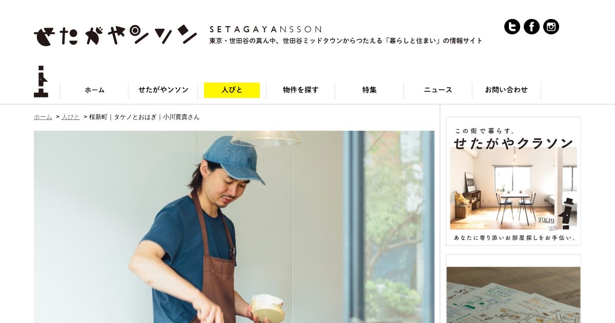Click the せたがやクラソン sidebar banner
This screenshot has width=615, height=323.
click(x=514, y=181)
